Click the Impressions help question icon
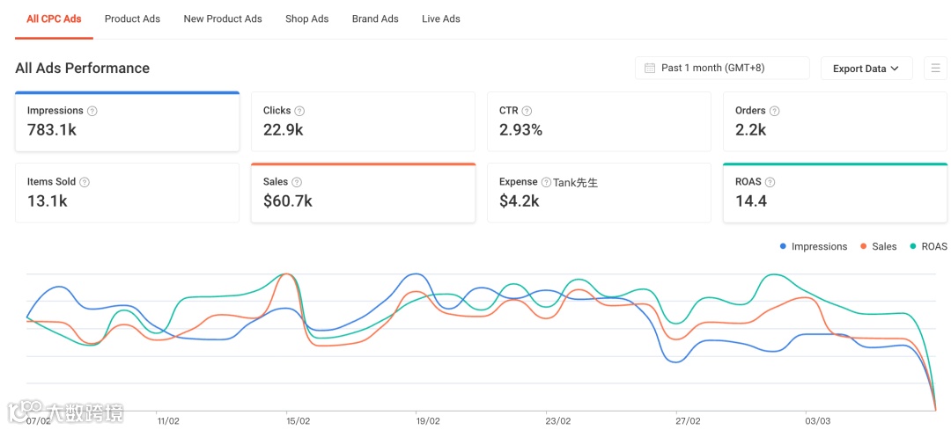Image resolution: width=951 pixels, height=430 pixels. (92, 111)
